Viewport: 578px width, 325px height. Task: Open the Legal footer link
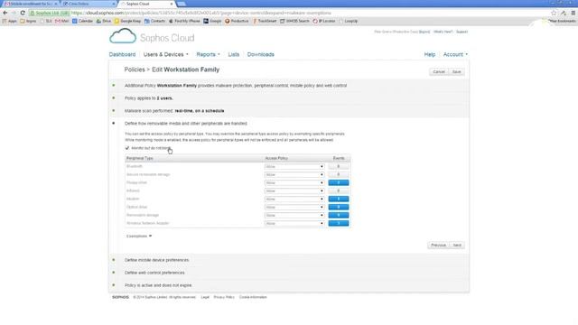coord(205,297)
